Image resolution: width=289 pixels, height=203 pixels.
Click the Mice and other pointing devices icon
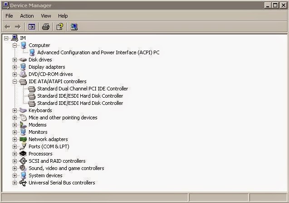(x=23, y=118)
